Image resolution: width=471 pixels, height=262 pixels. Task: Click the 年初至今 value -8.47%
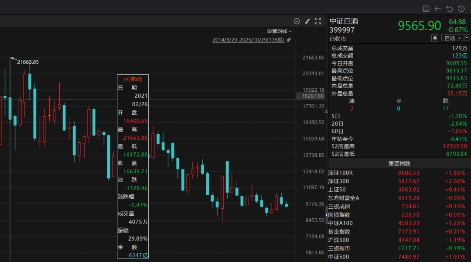click(x=457, y=139)
